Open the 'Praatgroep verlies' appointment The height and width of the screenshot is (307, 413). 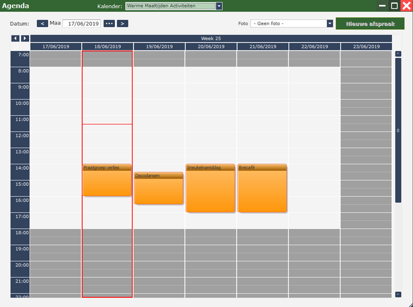point(107,180)
